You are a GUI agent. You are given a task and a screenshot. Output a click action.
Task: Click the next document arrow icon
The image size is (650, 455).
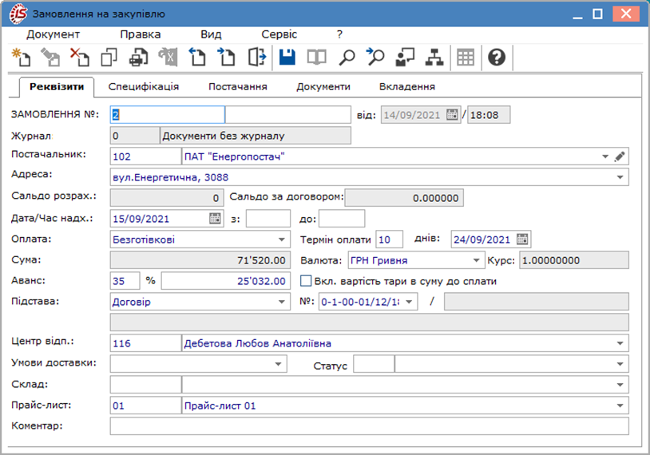pos(227,57)
